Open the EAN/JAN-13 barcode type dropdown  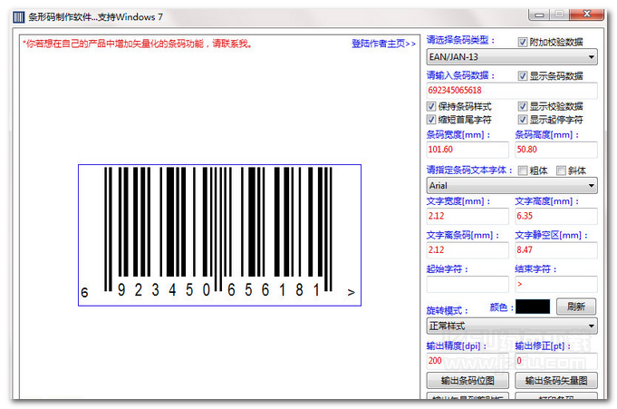coord(512,57)
